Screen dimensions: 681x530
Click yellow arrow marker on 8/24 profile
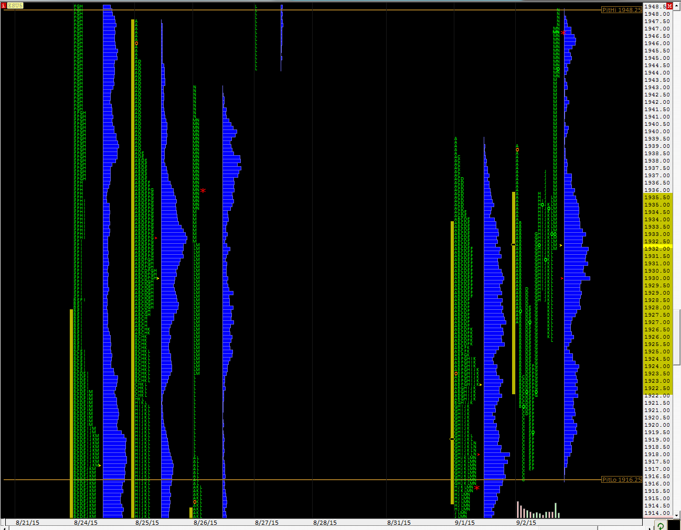(99, 466)
